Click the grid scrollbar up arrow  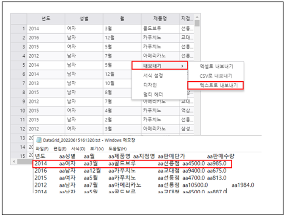click(x=197, y=17)
